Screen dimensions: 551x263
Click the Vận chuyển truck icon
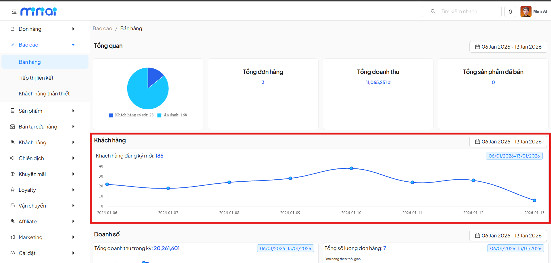(13, 206)
